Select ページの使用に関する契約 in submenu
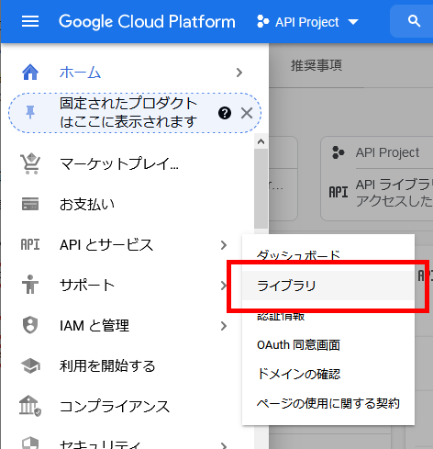The image size is (433, 449). point(328,403)
